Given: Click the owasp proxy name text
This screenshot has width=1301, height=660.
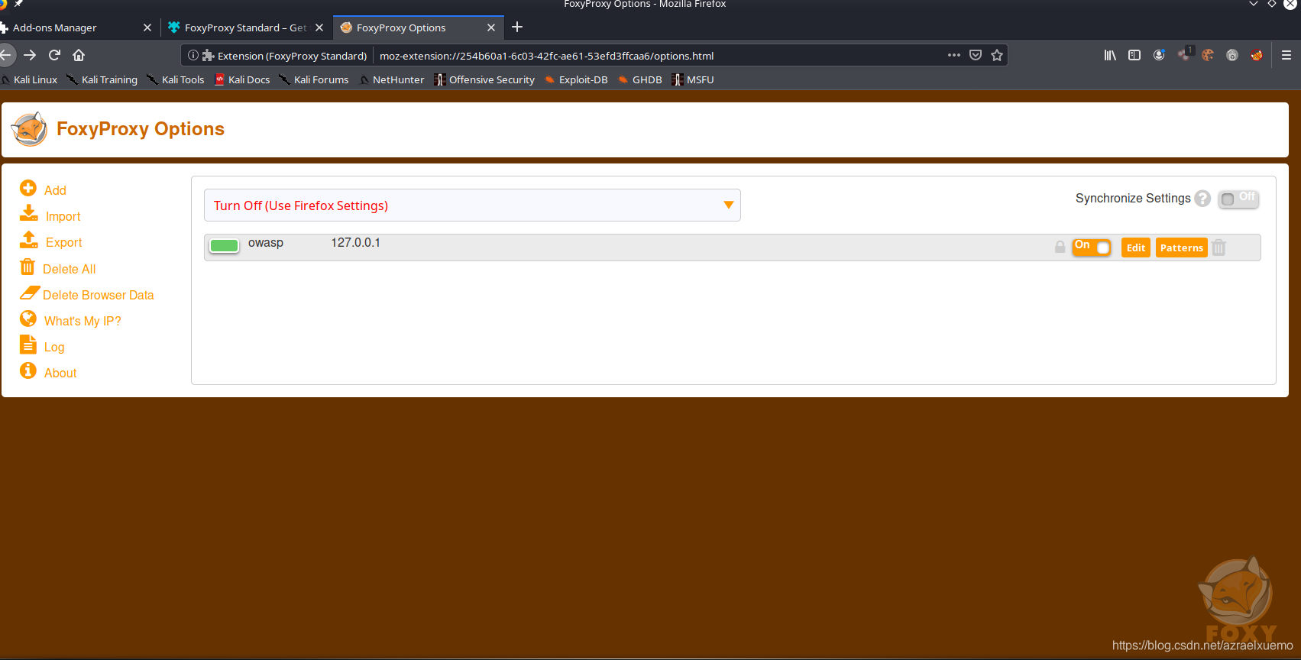Looking at the screenshot, I should pos(266,243).
